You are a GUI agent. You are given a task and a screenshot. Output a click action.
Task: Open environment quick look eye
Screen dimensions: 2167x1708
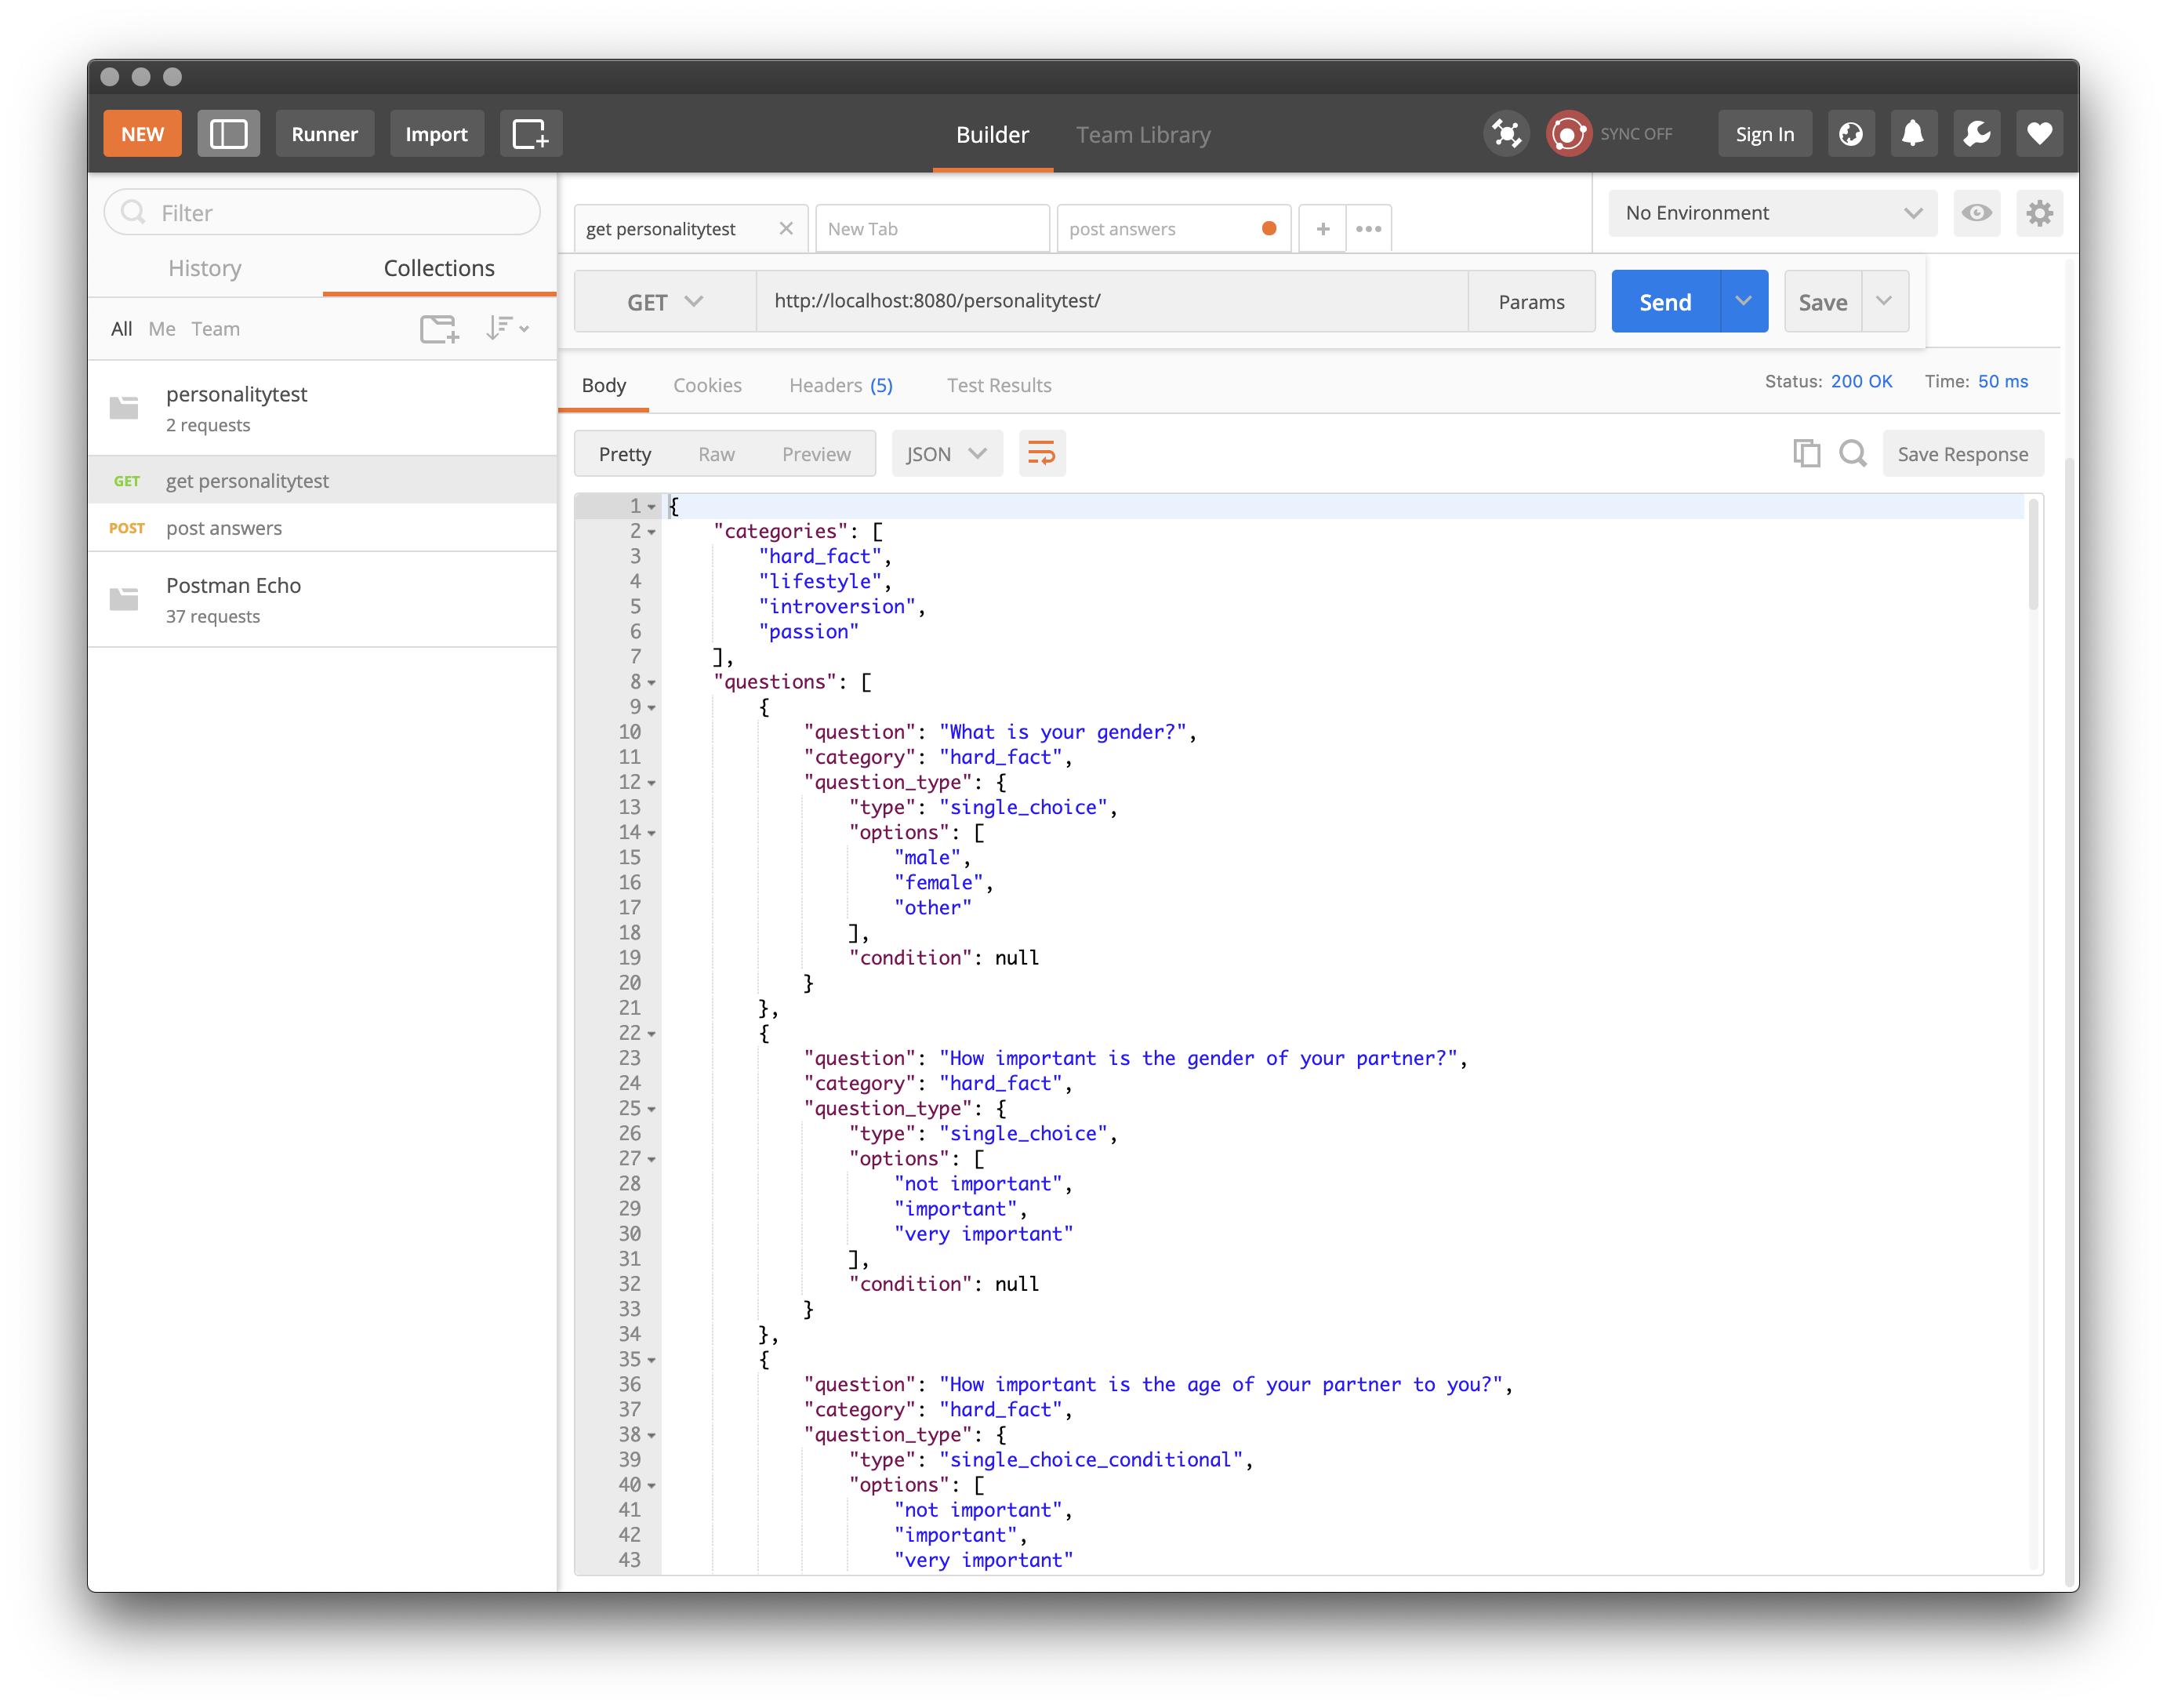(x=1976, y=213)
